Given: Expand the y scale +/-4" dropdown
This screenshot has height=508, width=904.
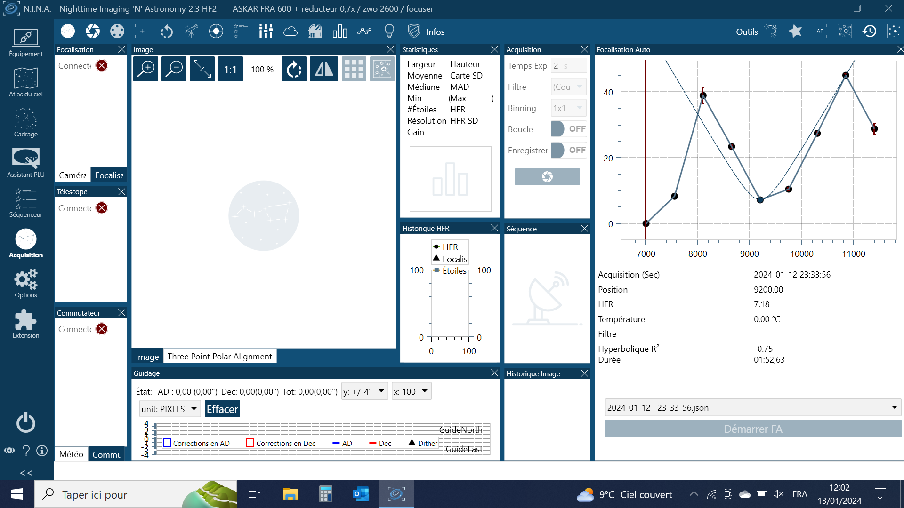Looking at the screenshot, I should click(364, 391).
